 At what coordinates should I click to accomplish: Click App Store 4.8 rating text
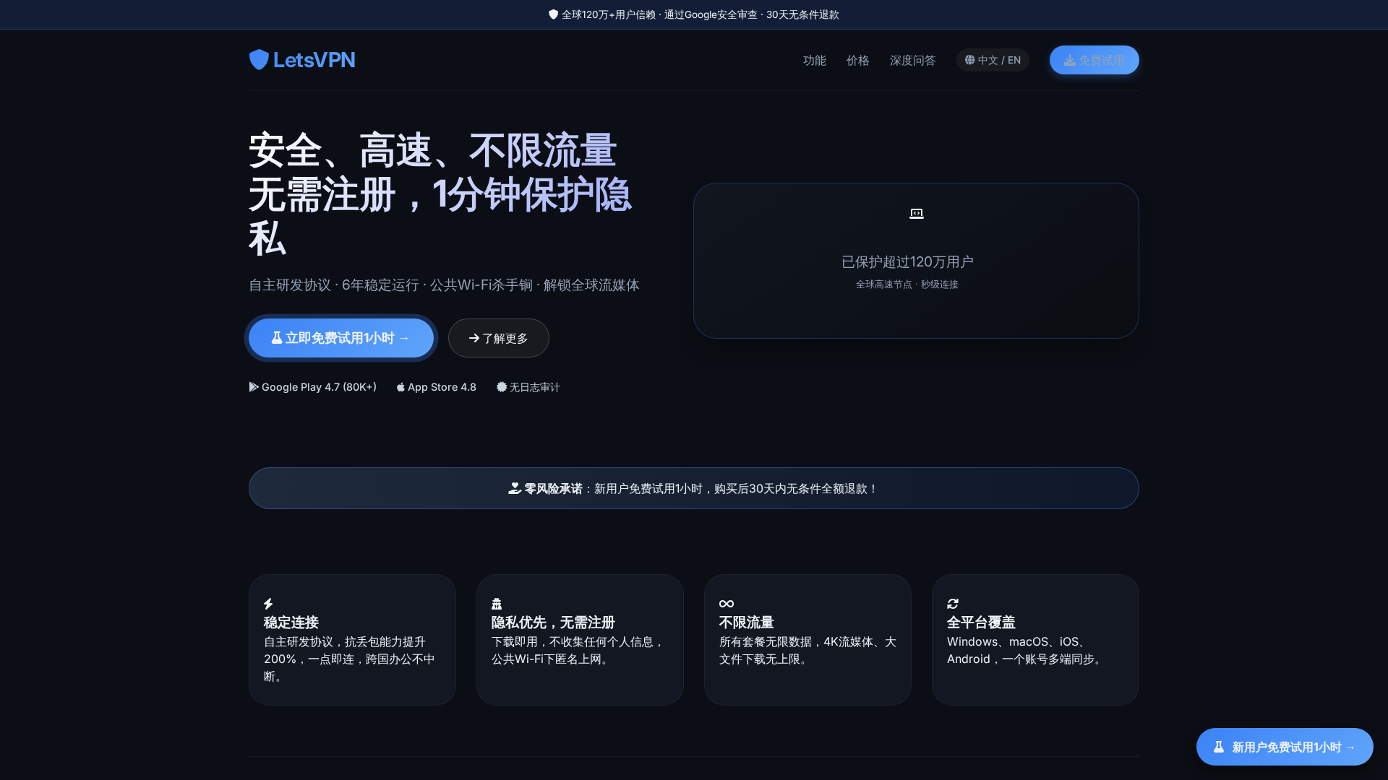tap(442, 387)
